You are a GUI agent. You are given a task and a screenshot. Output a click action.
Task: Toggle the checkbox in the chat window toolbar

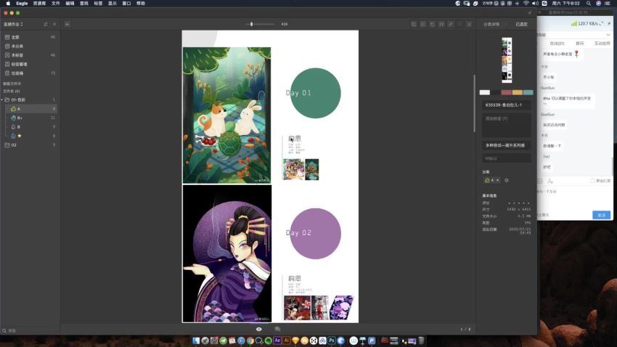pos(592,181)
